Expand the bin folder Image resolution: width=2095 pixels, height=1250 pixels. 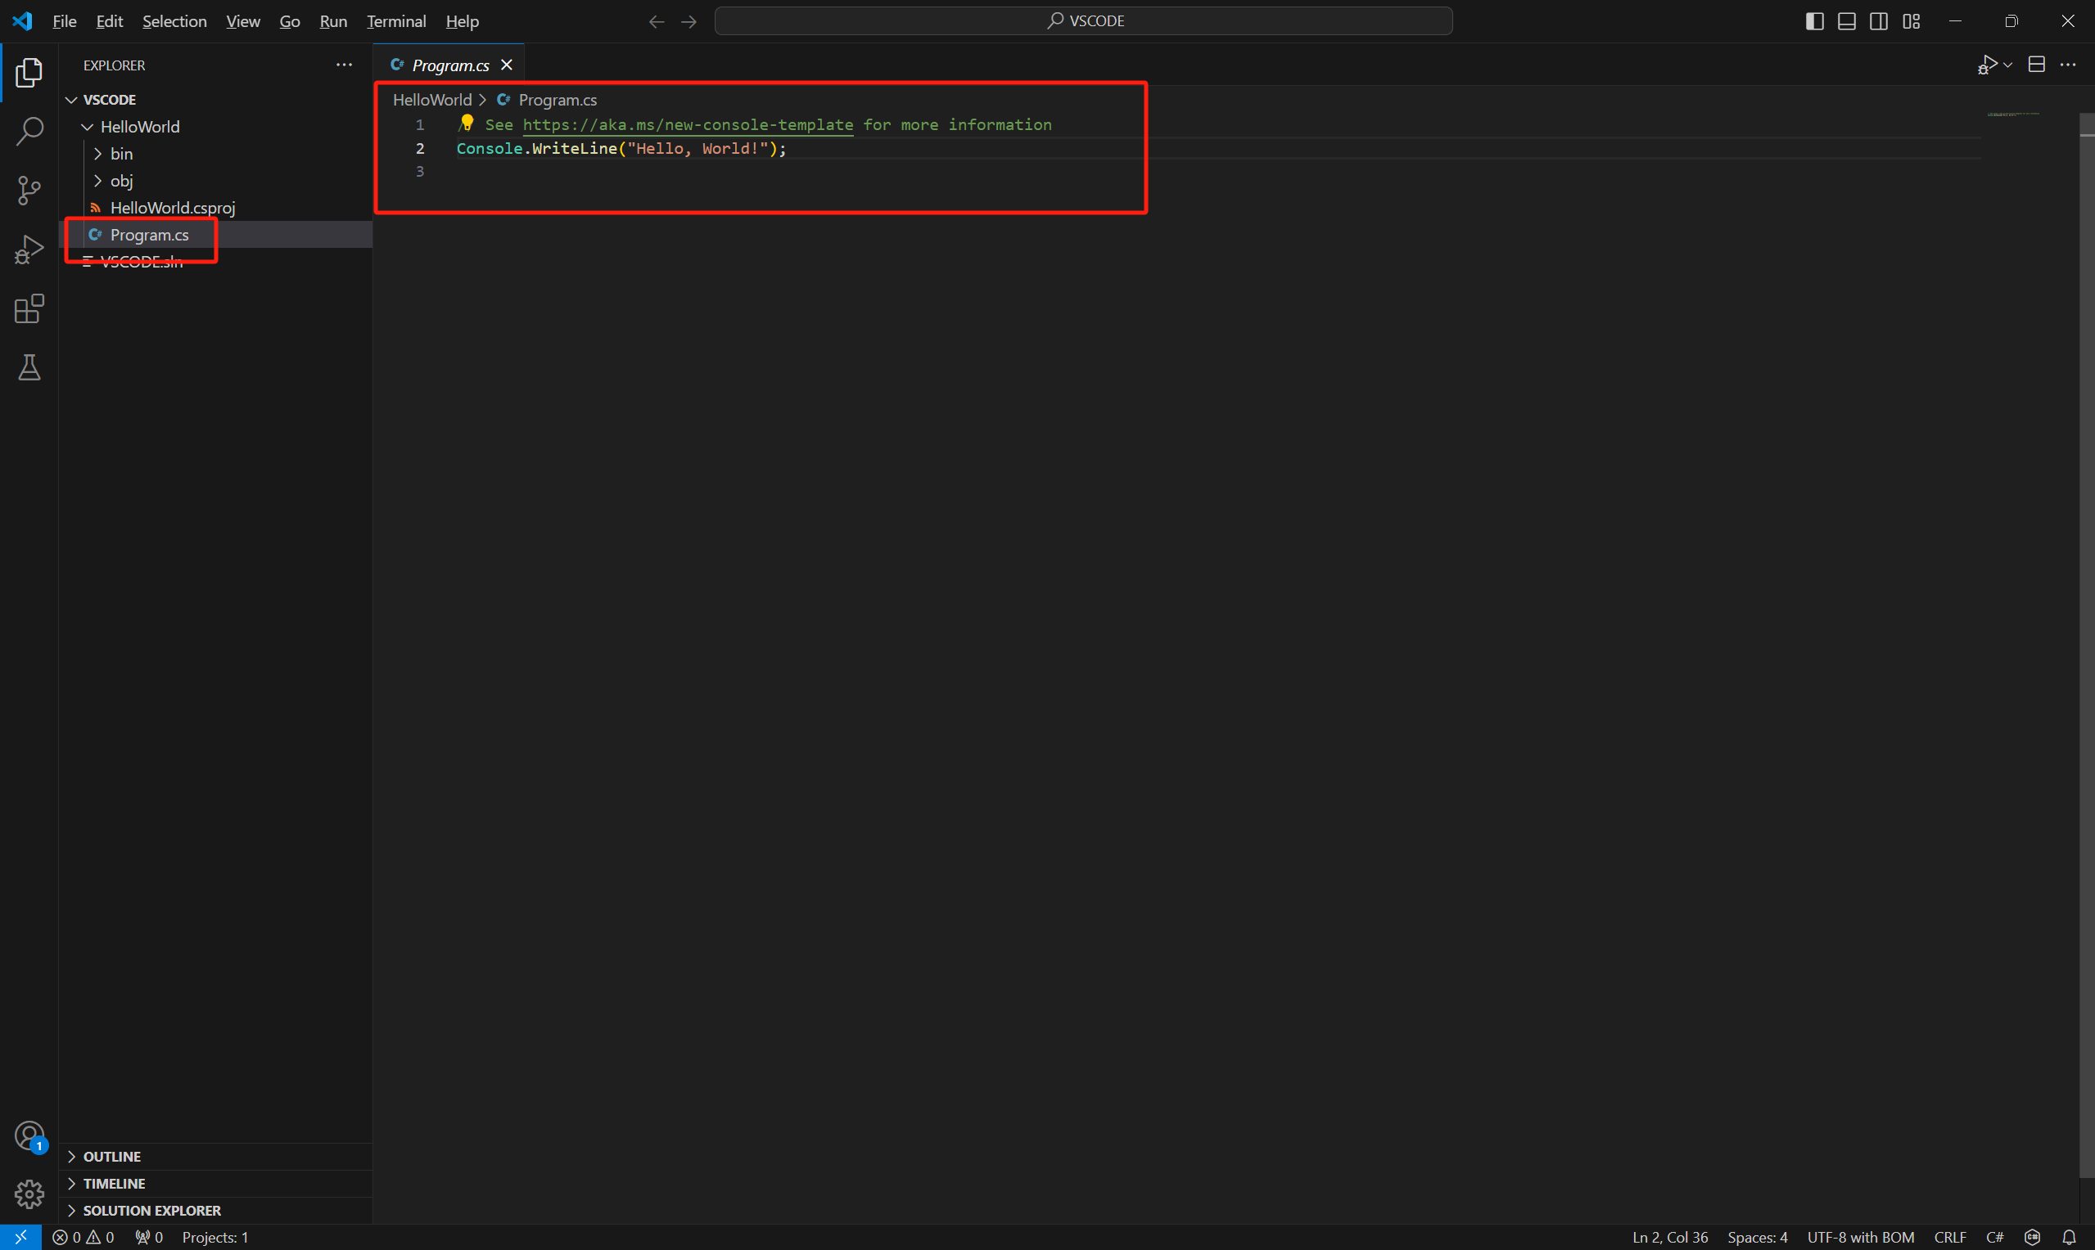click(216, 153)
